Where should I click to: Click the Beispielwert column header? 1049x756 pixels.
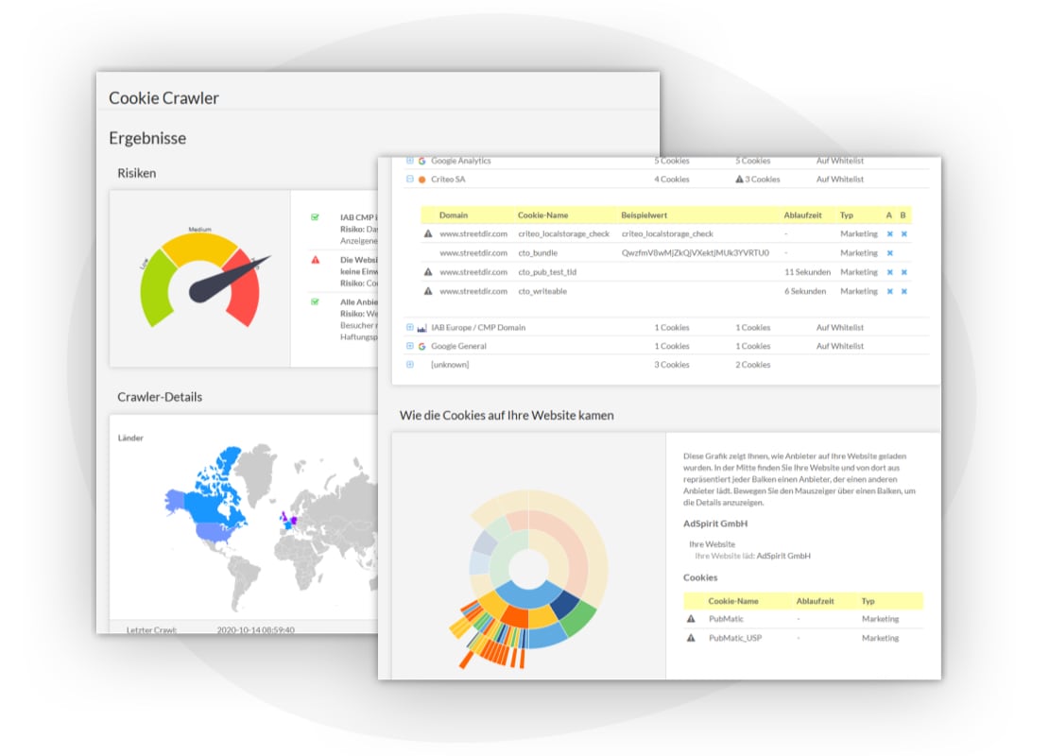[x=644, y=215]
